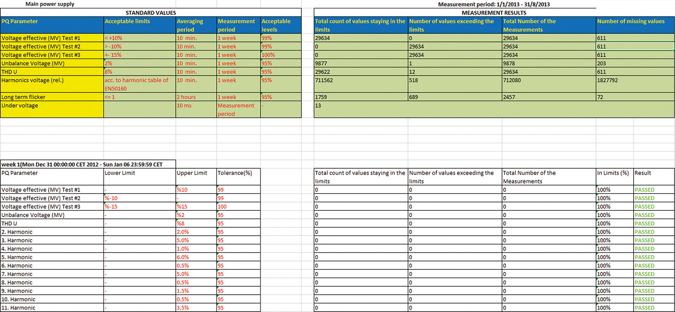Click the 'Result' column header
Image resolution: width=675 pixels, height=312 pixels.
click(x=654, y=177)
